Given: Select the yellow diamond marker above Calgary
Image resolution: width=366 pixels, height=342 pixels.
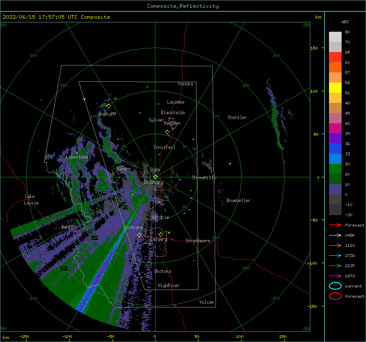Looking at the screenshot, I should [161, 234].
